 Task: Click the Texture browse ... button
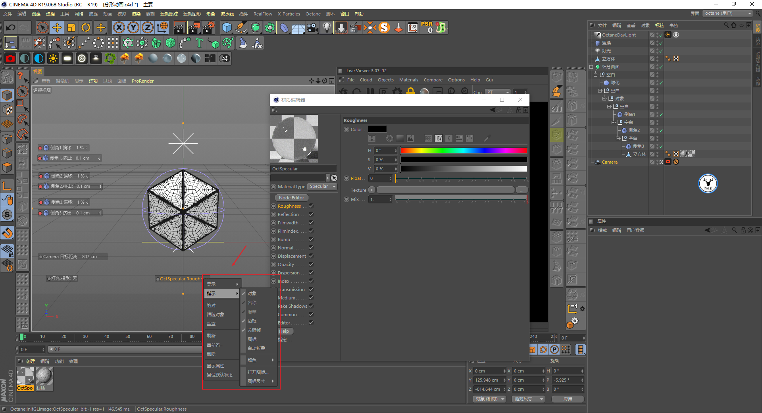click(522, 190)
